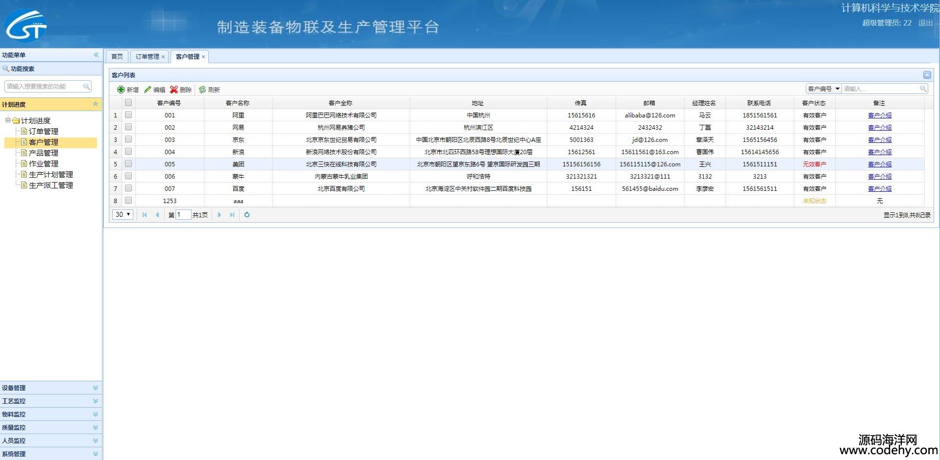Open the 客户编号 search field dropdown
This screenshot has width=940, height=460.
[x=837, y=89]
